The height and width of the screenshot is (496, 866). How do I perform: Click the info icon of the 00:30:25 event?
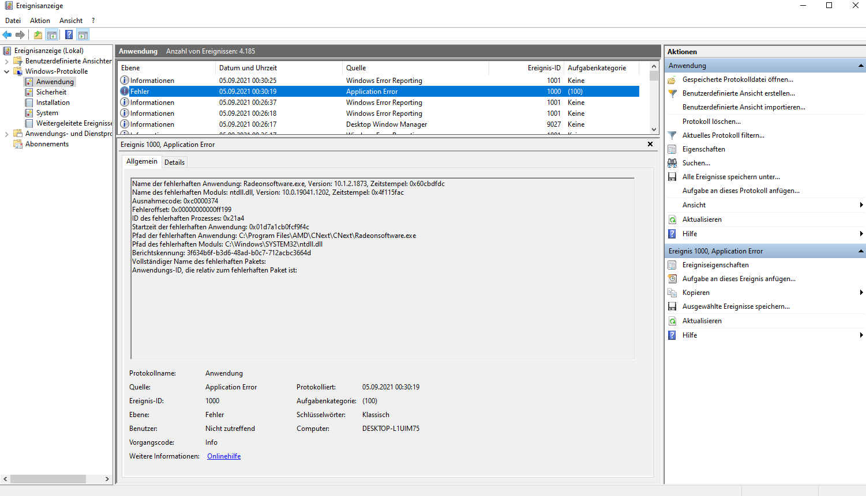click(124, 80)
